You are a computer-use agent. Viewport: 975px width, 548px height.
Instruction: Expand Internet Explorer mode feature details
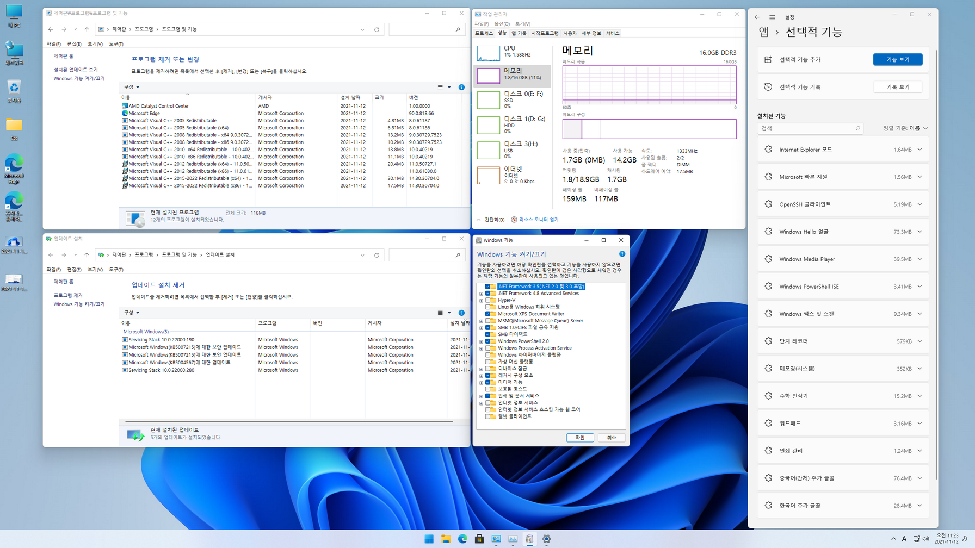point(920,150)
